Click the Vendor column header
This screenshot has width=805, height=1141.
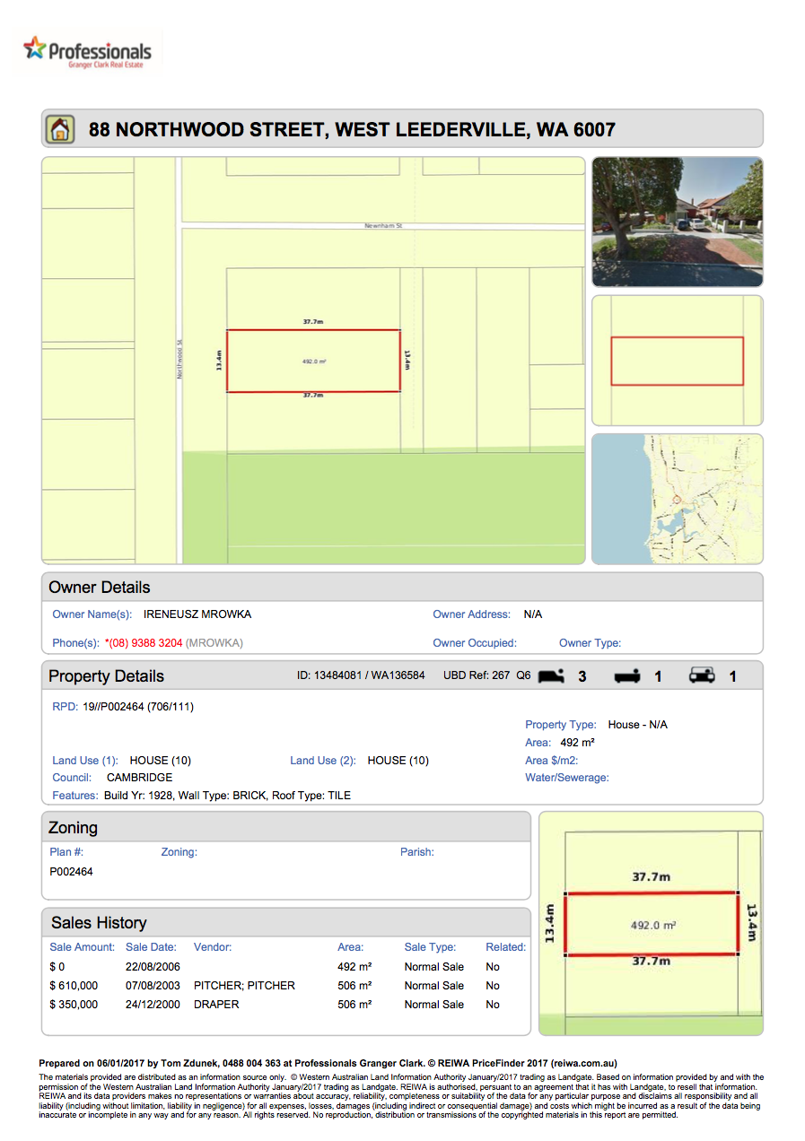click(213, 947)
